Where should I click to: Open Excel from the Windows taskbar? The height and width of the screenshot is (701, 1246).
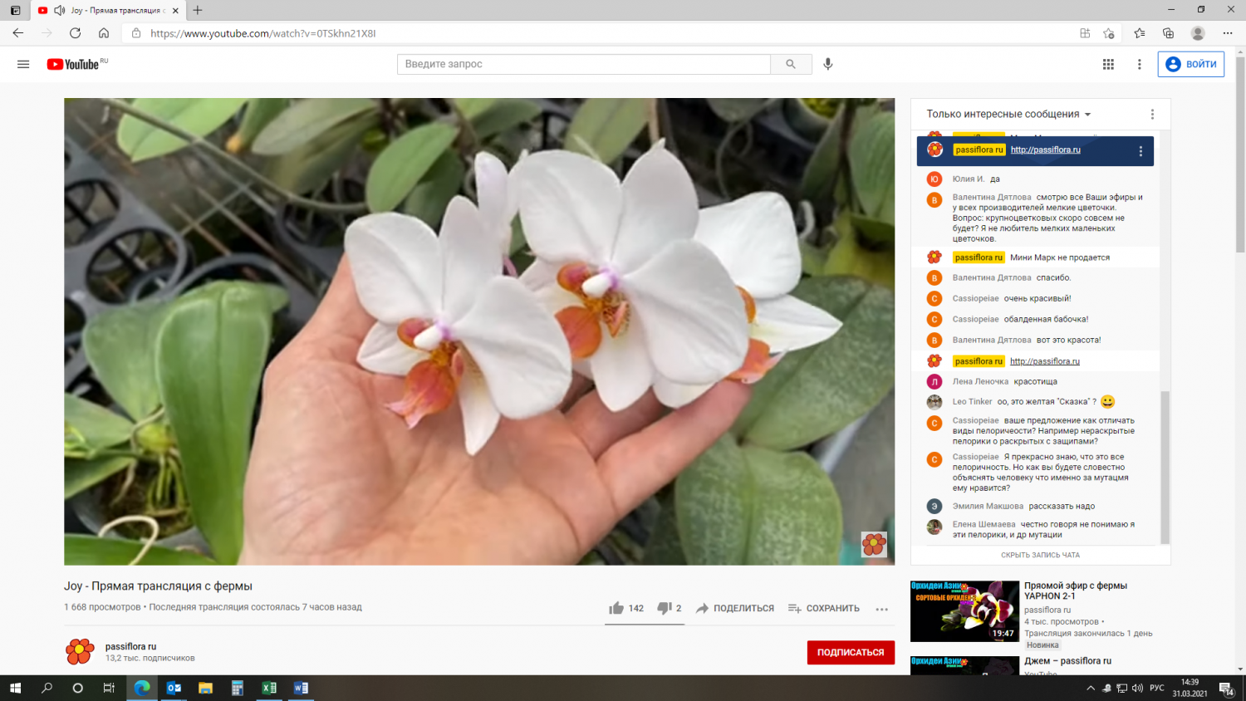coord(269,688)
